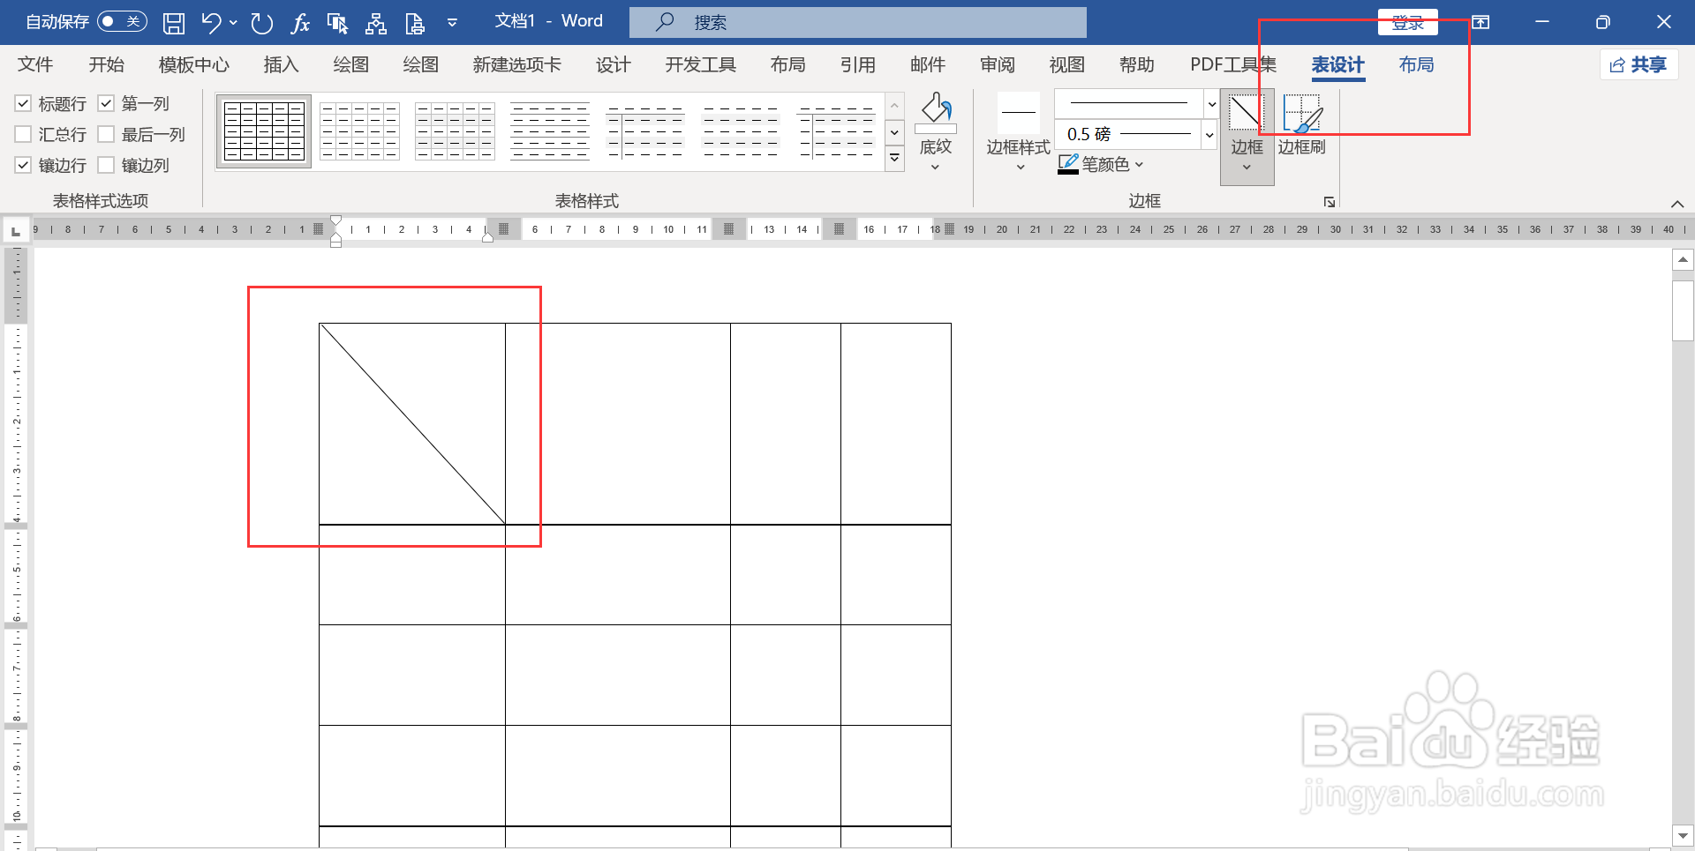
Task: Click in the 搜索 search box
Action: pos(857,22)
